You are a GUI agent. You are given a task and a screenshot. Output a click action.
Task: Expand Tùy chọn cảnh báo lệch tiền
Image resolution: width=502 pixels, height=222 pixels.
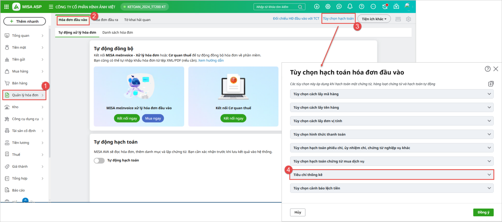(391, 188)
